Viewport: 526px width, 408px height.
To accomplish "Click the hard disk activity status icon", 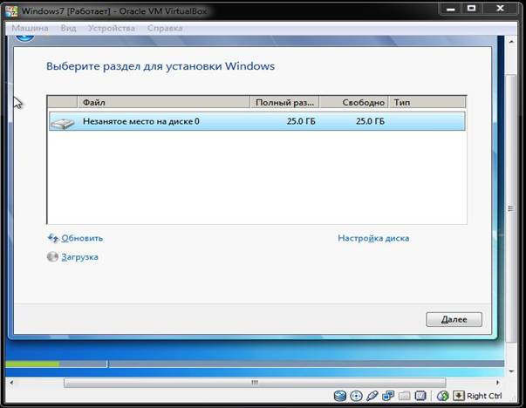I will click(340, 396).
